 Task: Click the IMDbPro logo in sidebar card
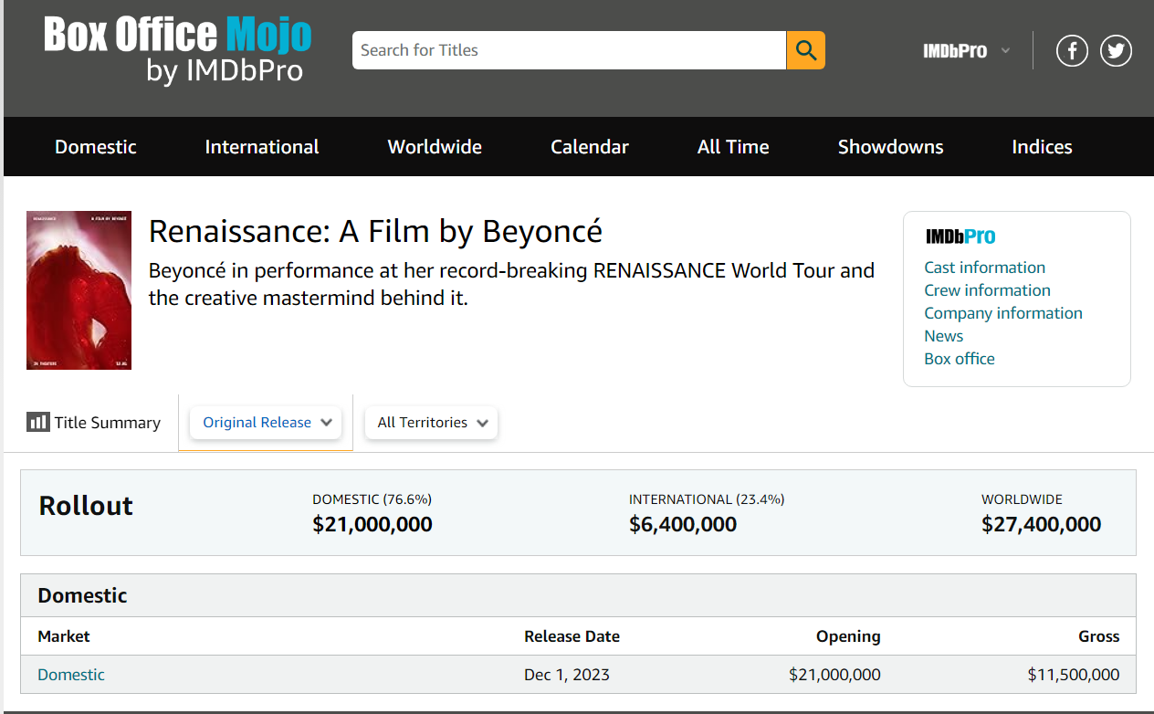point(960,236)
